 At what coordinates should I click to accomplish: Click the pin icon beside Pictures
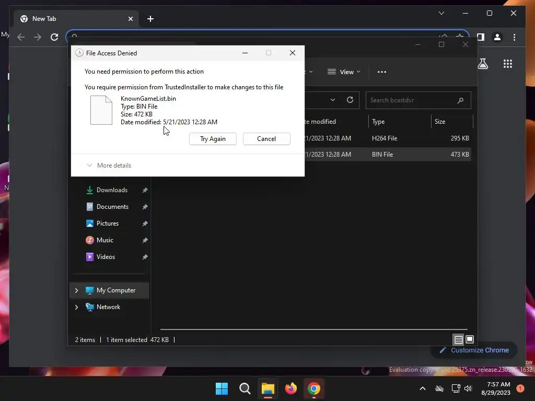click(145, 223)
